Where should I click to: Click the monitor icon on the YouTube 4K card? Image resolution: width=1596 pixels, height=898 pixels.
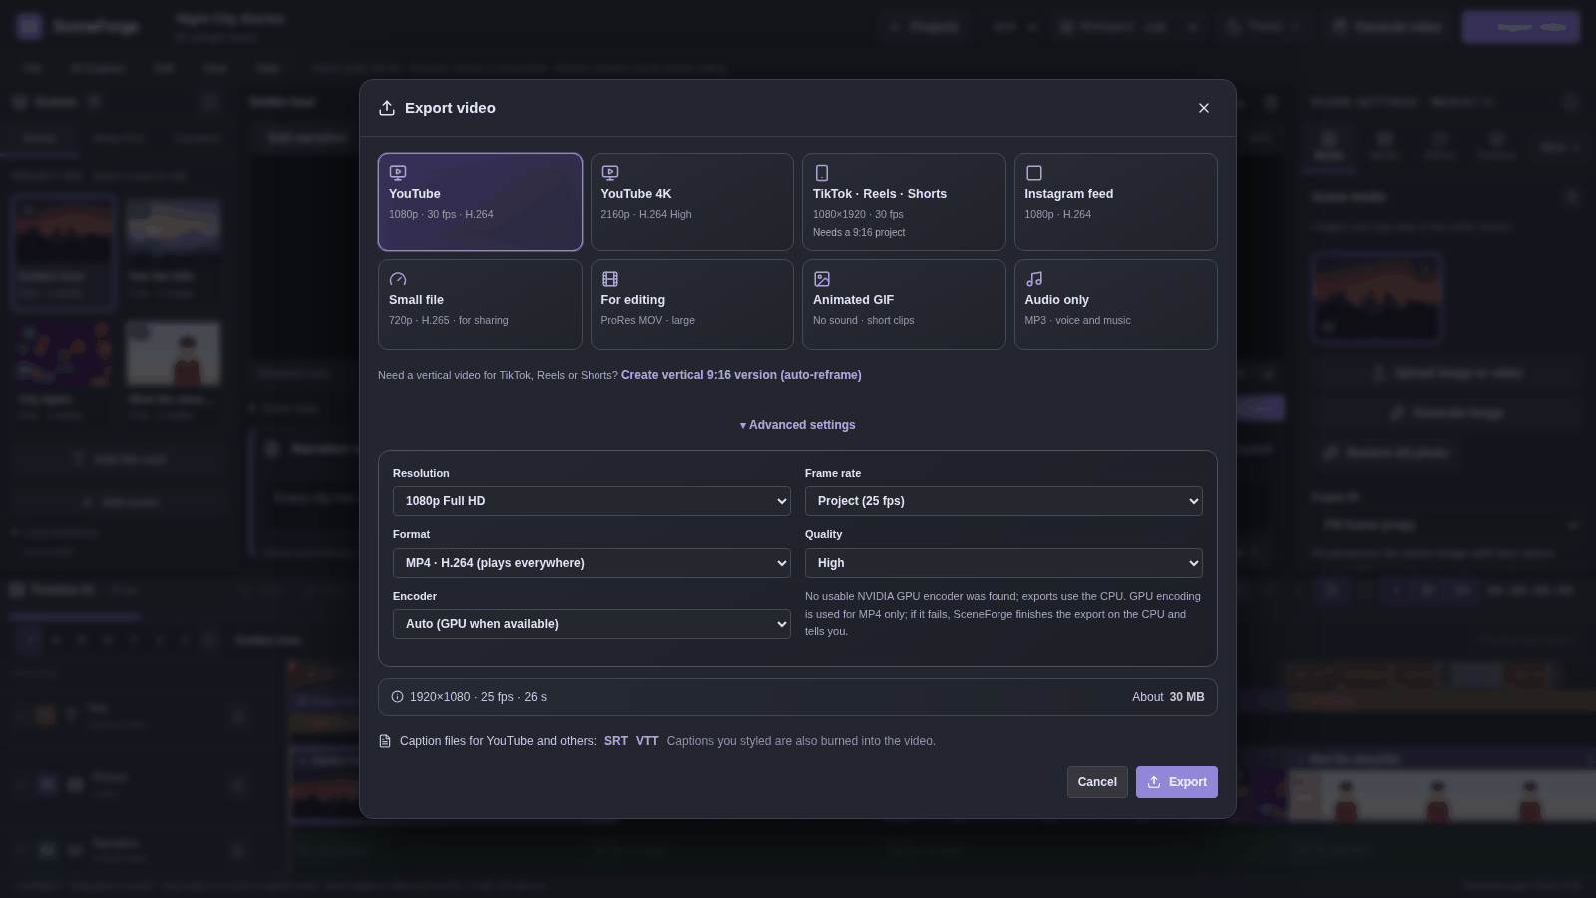pyautogui.click(x=610, y=173)
